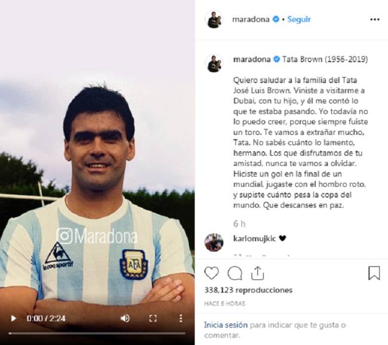Open the 338,123 reproducciones view count
Screen dimensions: 388x345
tap(249, 290)
